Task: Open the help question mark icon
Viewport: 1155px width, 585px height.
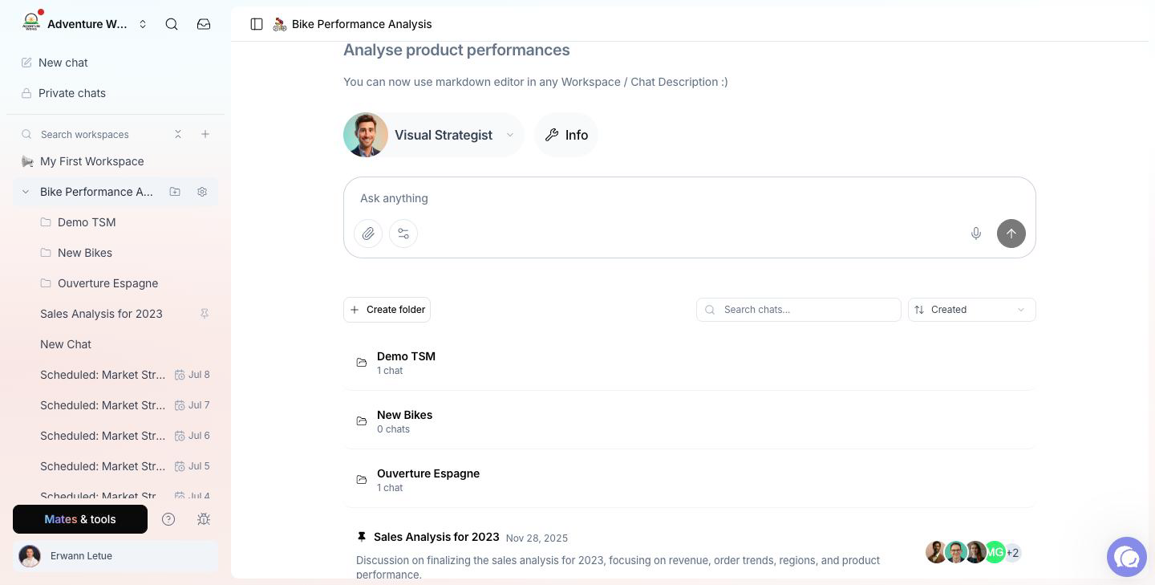Action: (x=168, y=519)
